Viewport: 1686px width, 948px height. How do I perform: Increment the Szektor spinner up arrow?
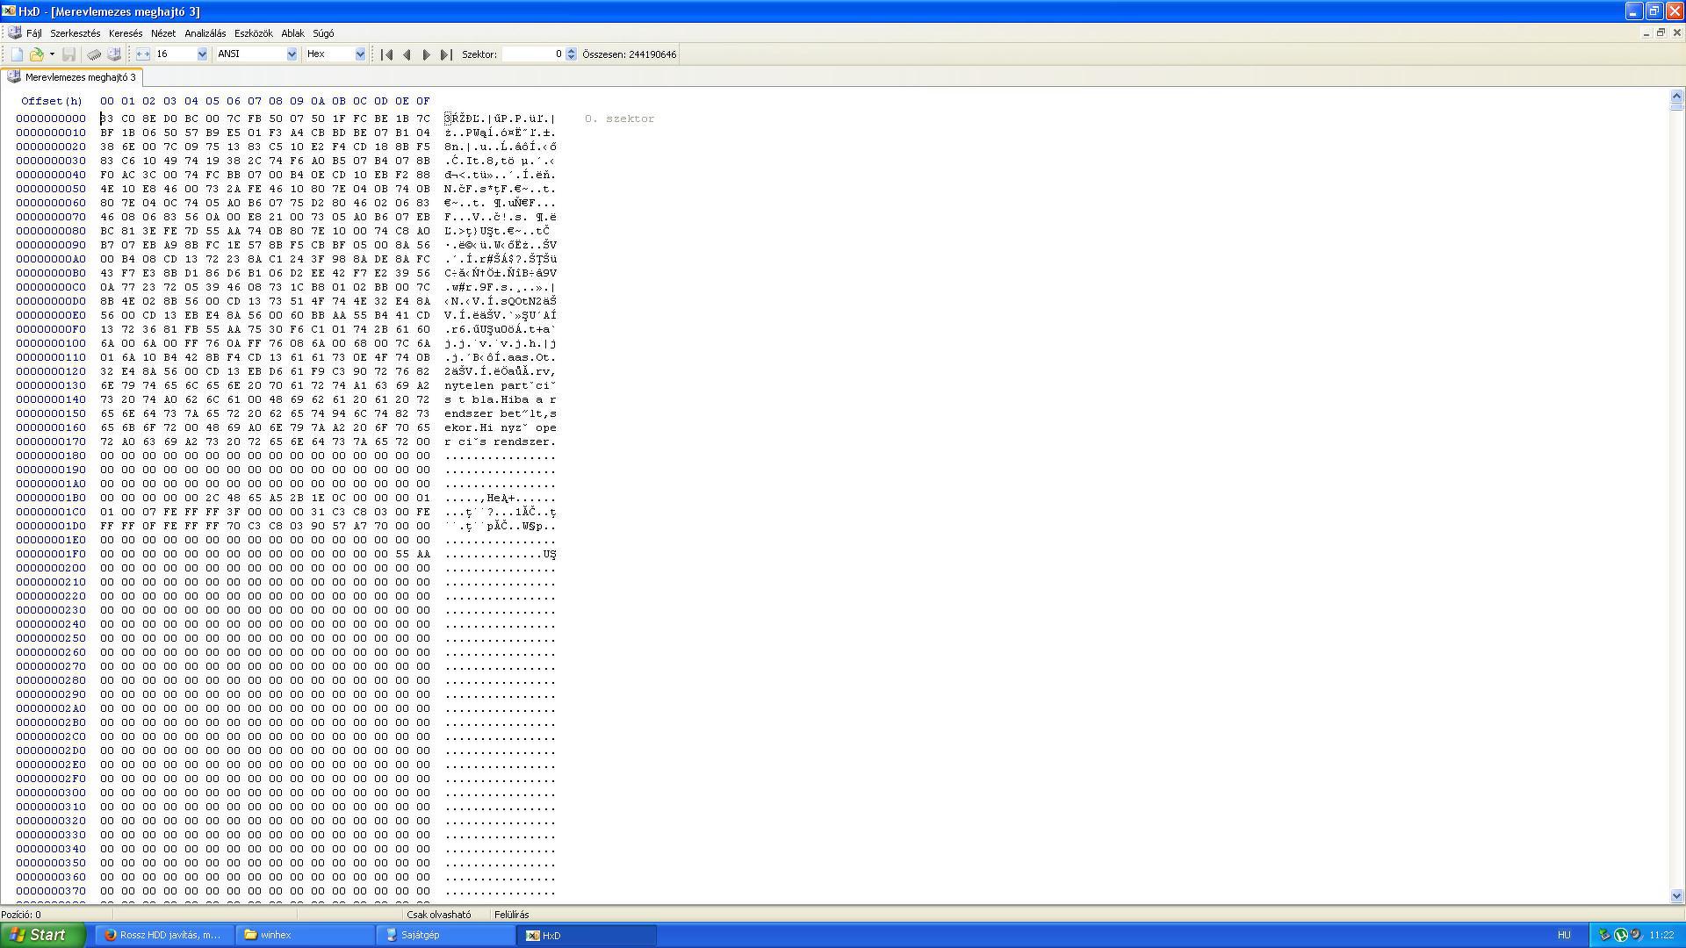click(572, 51)
